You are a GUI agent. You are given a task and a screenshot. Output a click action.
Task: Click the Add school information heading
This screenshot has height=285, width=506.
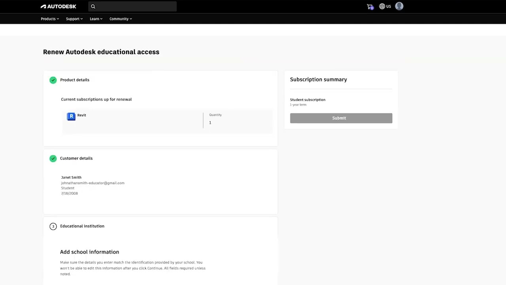click(89, 252)
